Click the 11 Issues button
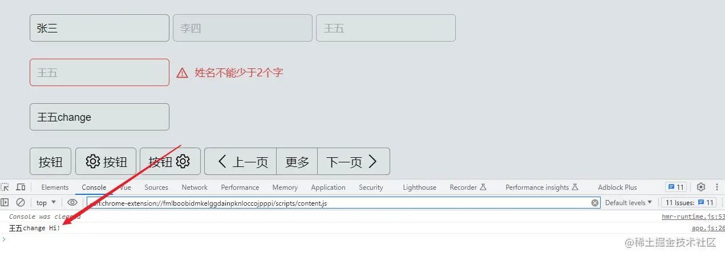The width and height of the screenshot is (725, 257). pos(688,202)
